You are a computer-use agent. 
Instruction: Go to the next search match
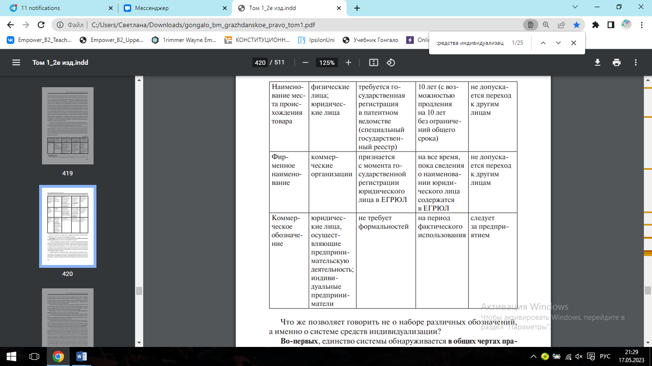tap(558, 43)
